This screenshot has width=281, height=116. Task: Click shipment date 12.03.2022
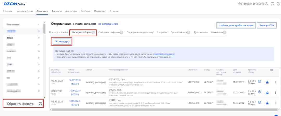pos(239,93)
